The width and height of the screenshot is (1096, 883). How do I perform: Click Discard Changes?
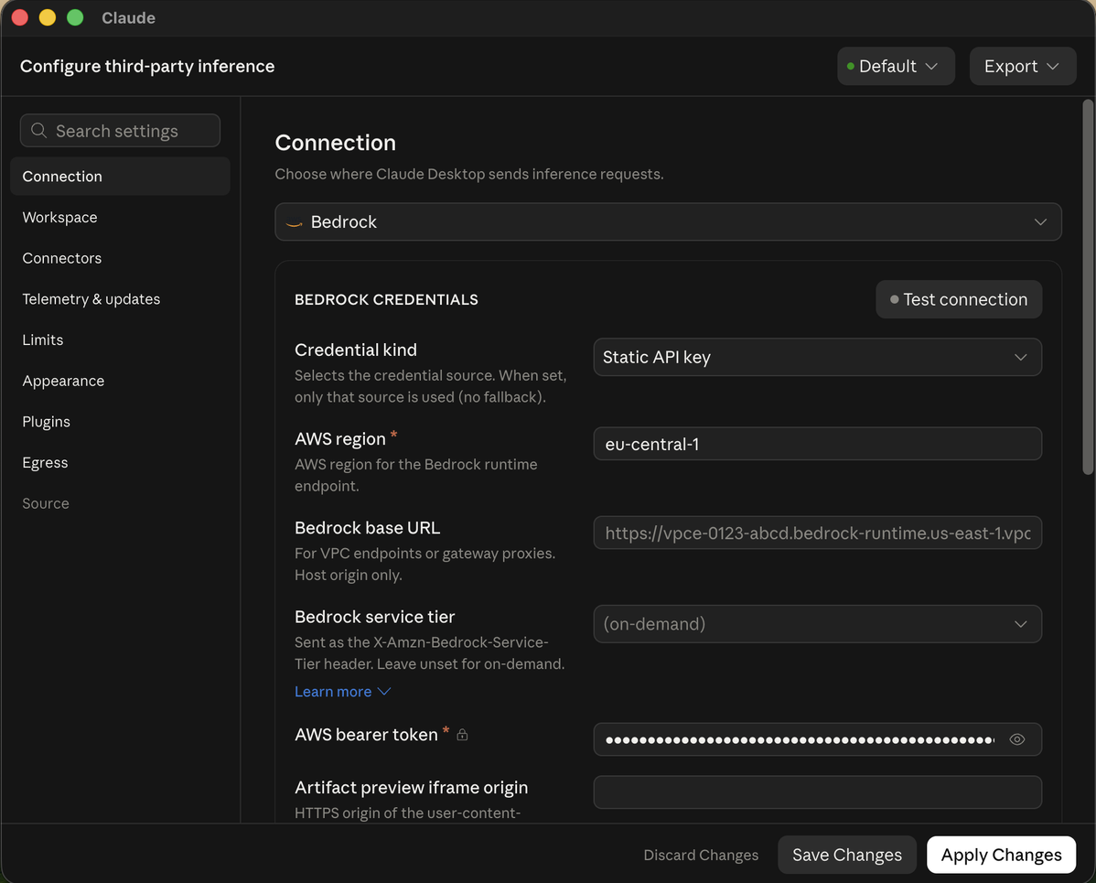[701, 855]
